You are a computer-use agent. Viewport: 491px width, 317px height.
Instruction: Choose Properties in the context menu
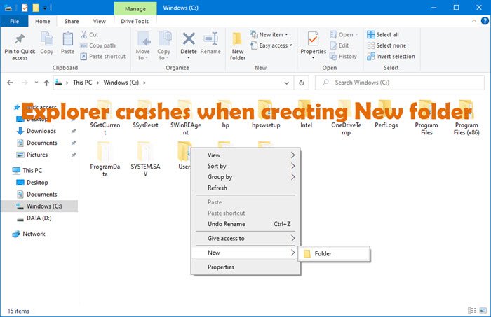point(245,267)
